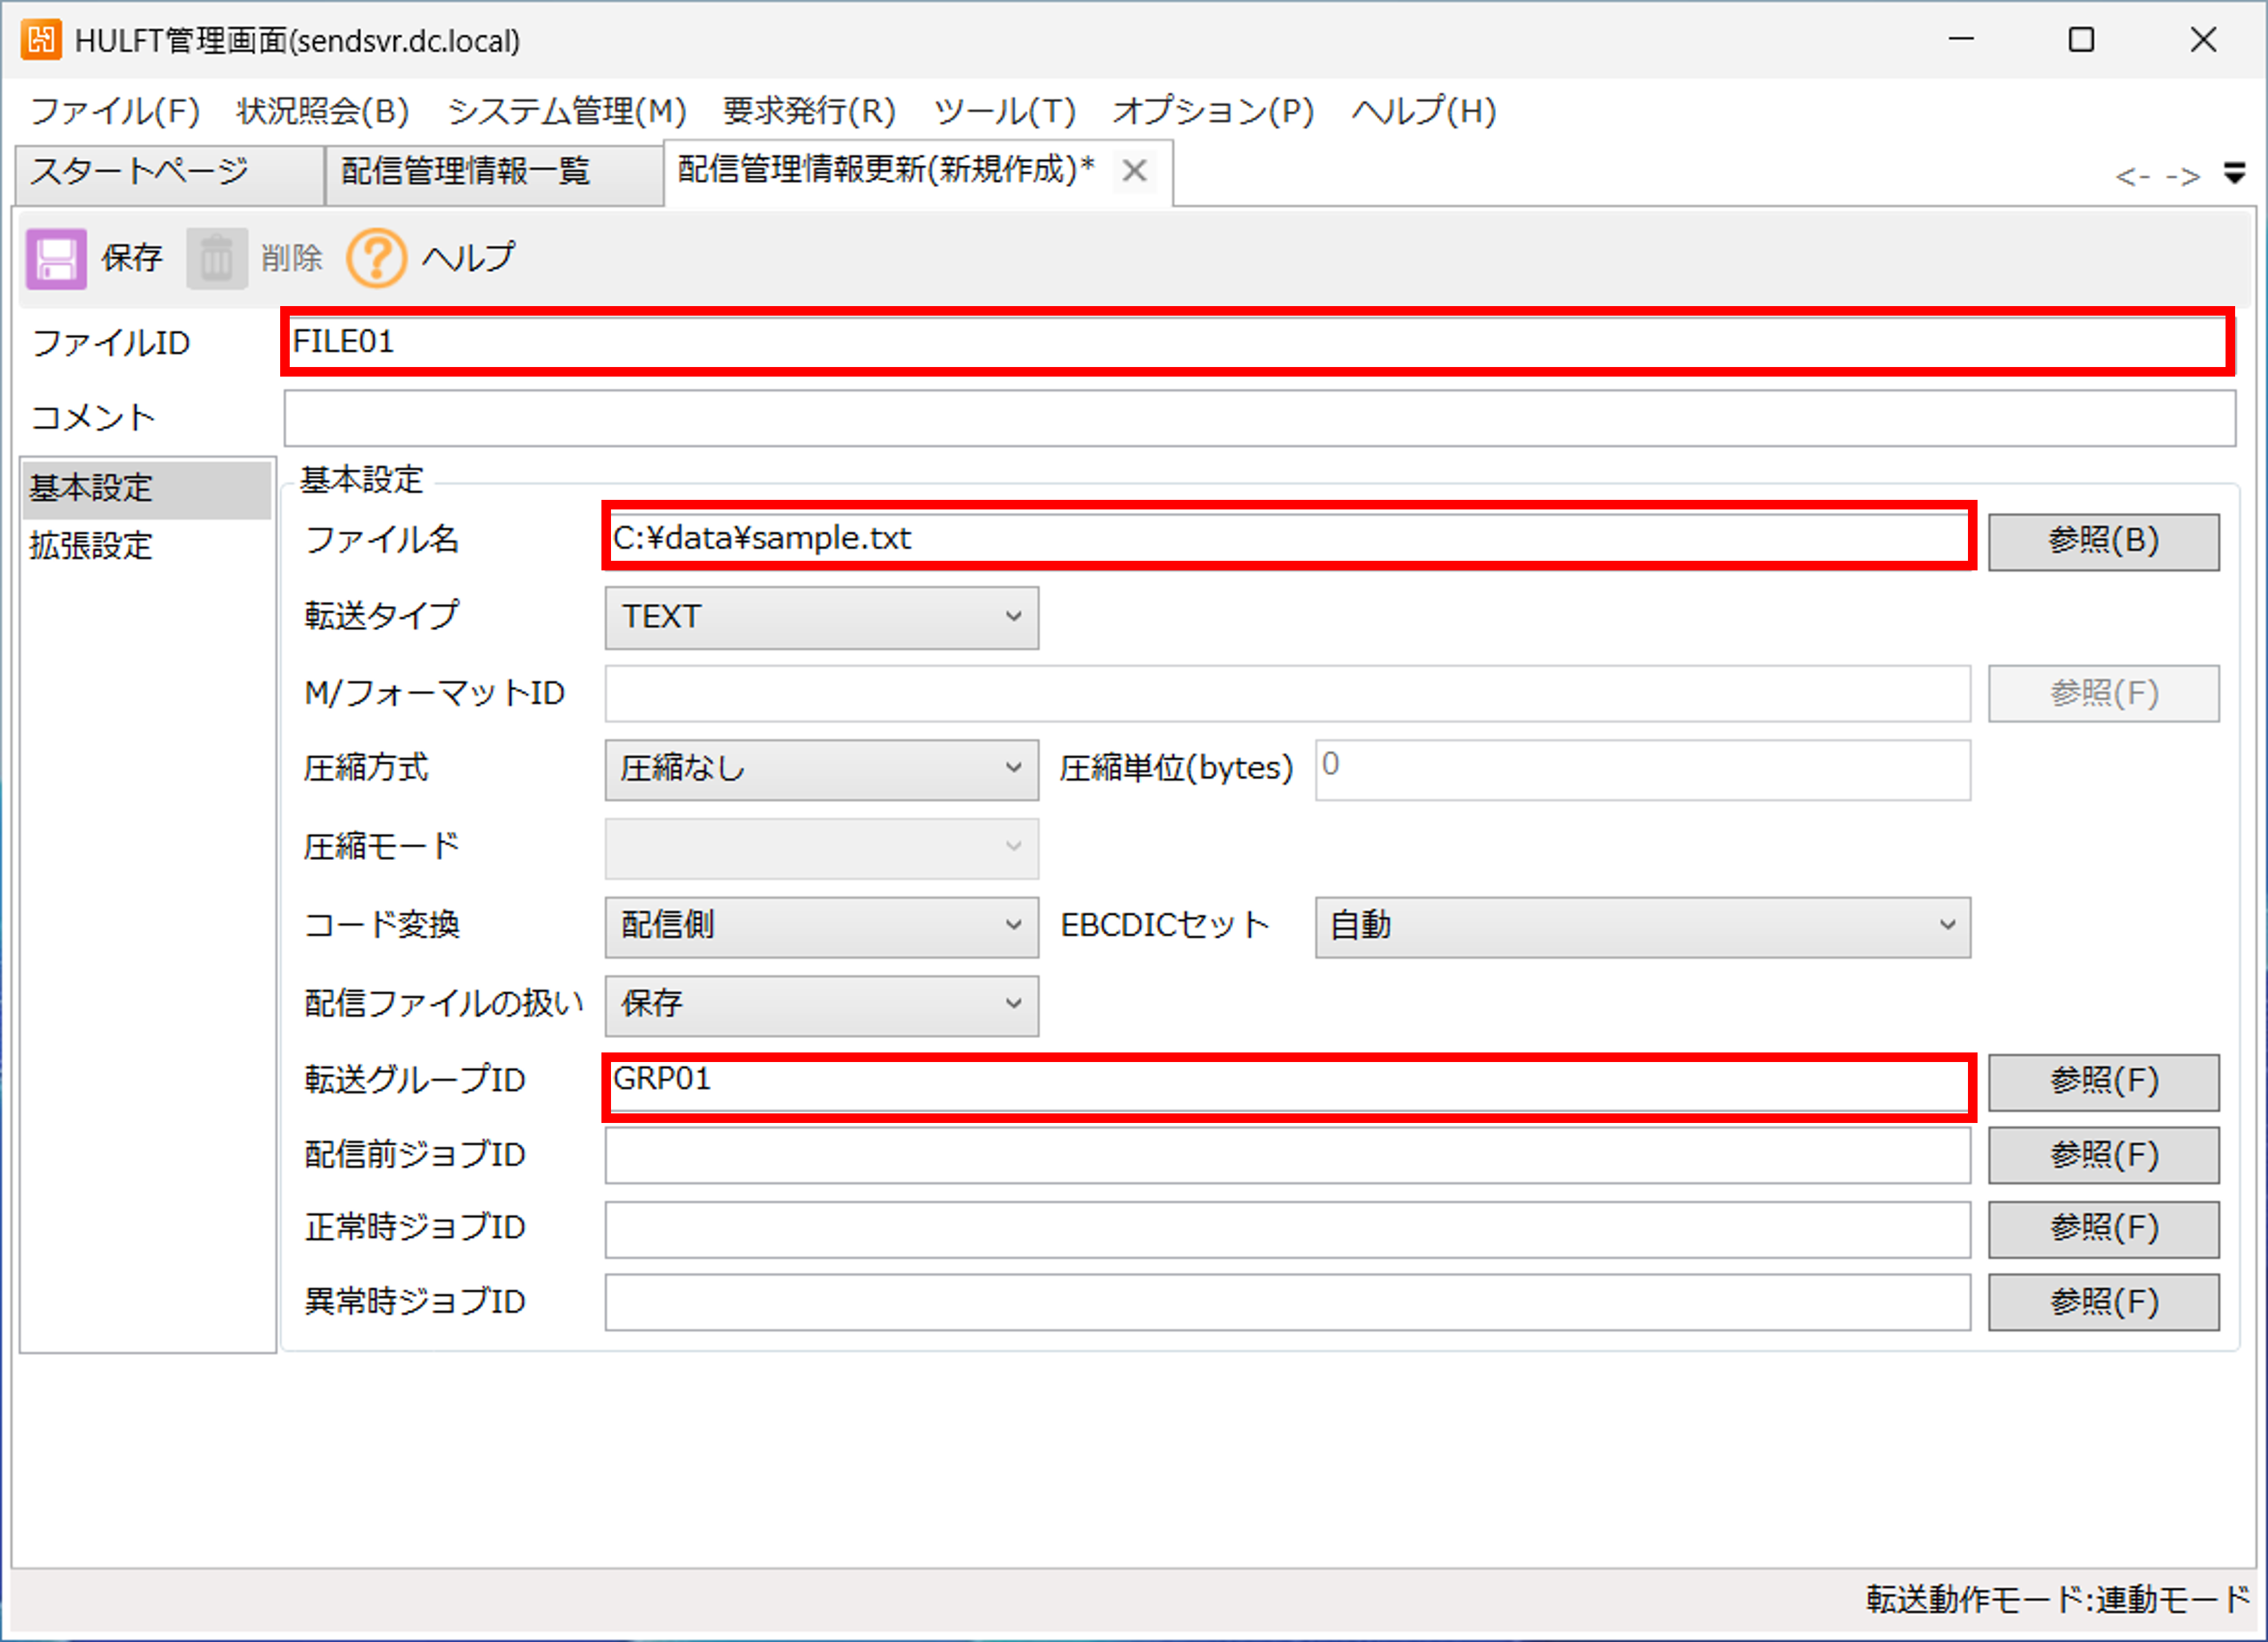Expand the EBCDICセット dropdown

pos(1641,926)
